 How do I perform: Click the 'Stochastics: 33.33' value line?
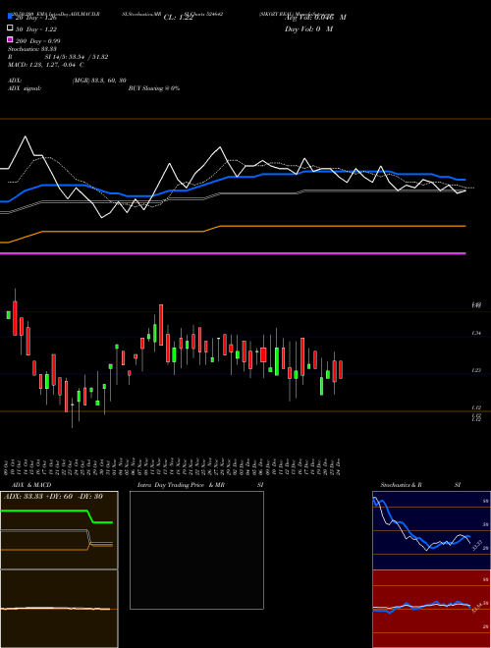pos(31,49)
